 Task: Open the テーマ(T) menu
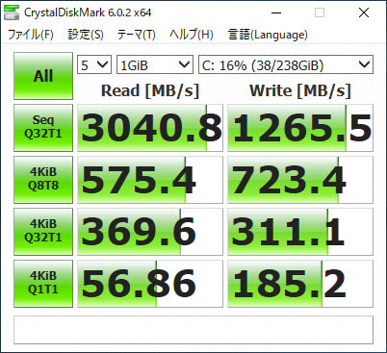click(137, 35)
